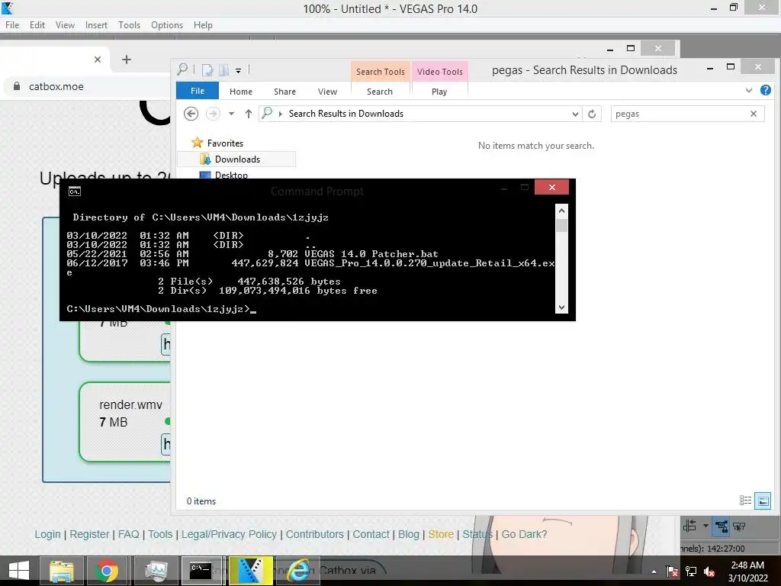
Task: Open the Register link on catbox
Action: [89, 534]
